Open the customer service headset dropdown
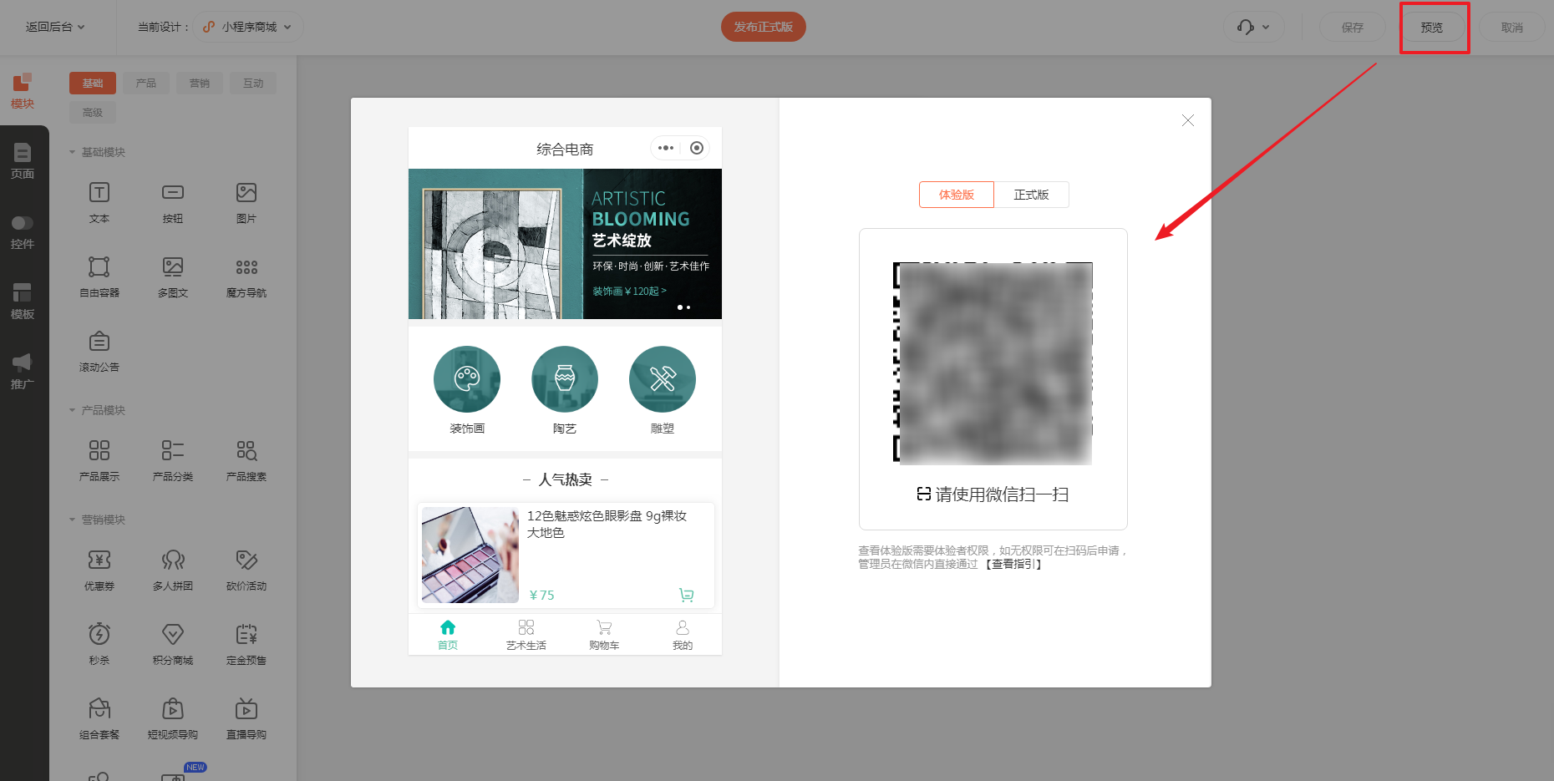This screenshot has width=1554, height=781. [1253, 27]
